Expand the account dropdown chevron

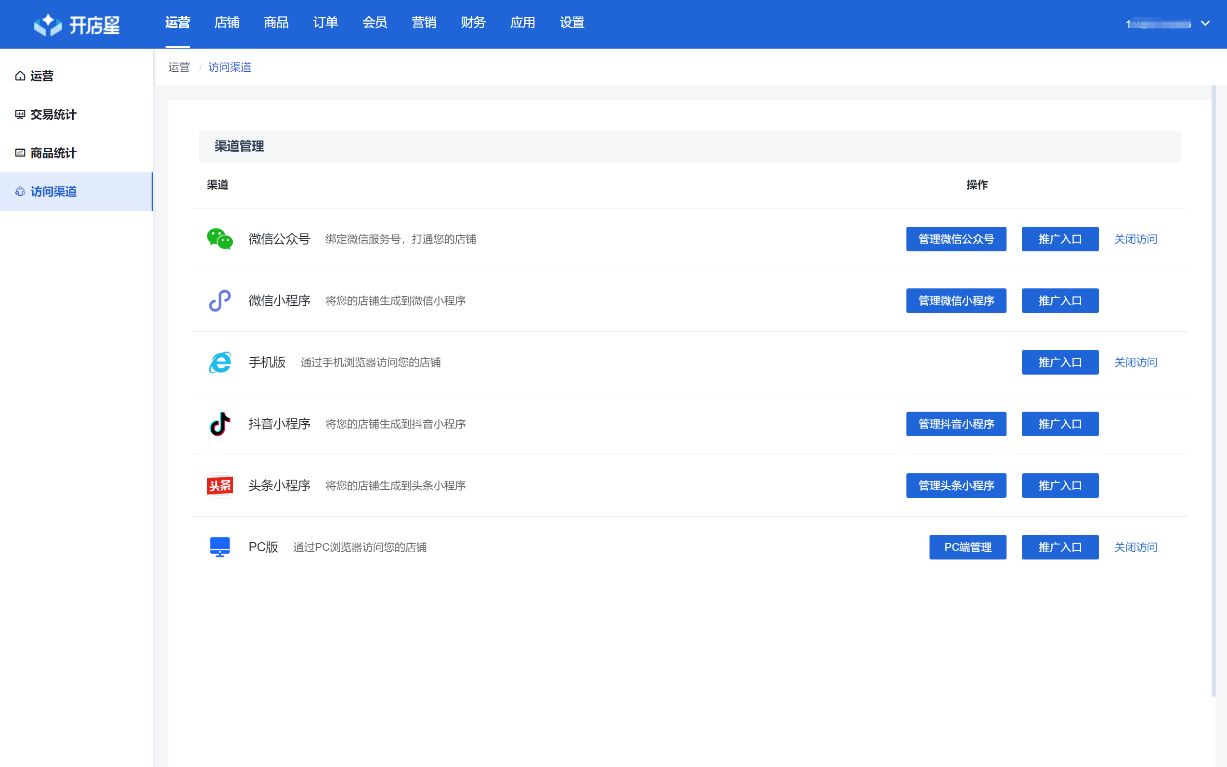click(1205, 23)
